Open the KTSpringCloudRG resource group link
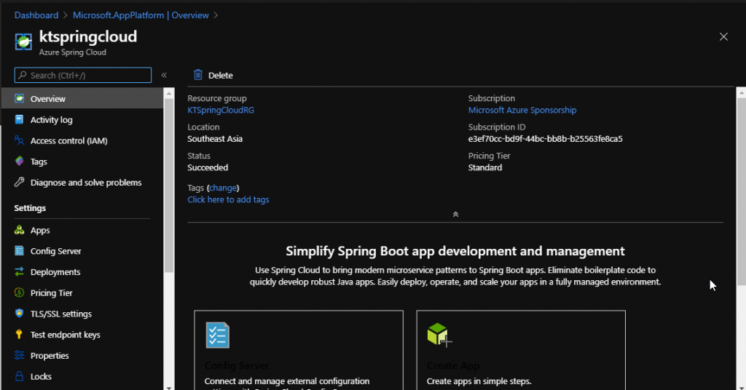 [x=221, y=111]
